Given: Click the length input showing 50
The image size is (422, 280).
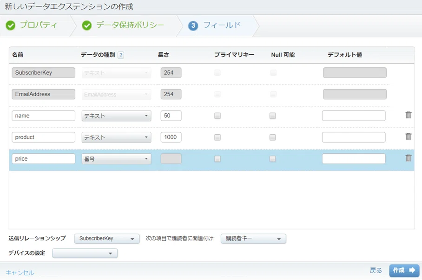Looking at the screenshot, I should pyautogui.click(x=171, y=116).
